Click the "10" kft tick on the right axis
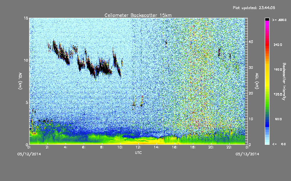The image size is (291, 181). [x=251, y=119]
